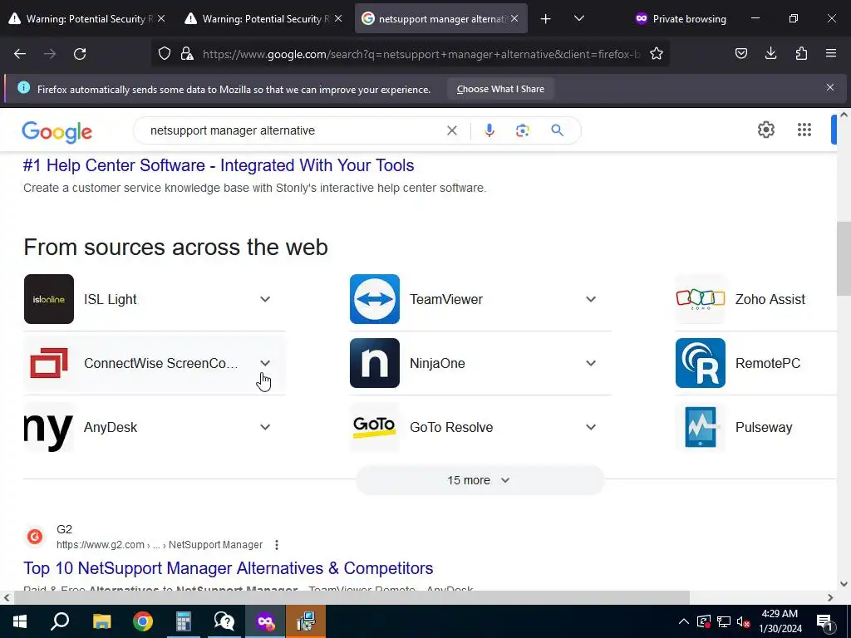Viewport: 851px width, 638px height.
Task: Clear the Google search box text
Action: (x=451, y=130)
